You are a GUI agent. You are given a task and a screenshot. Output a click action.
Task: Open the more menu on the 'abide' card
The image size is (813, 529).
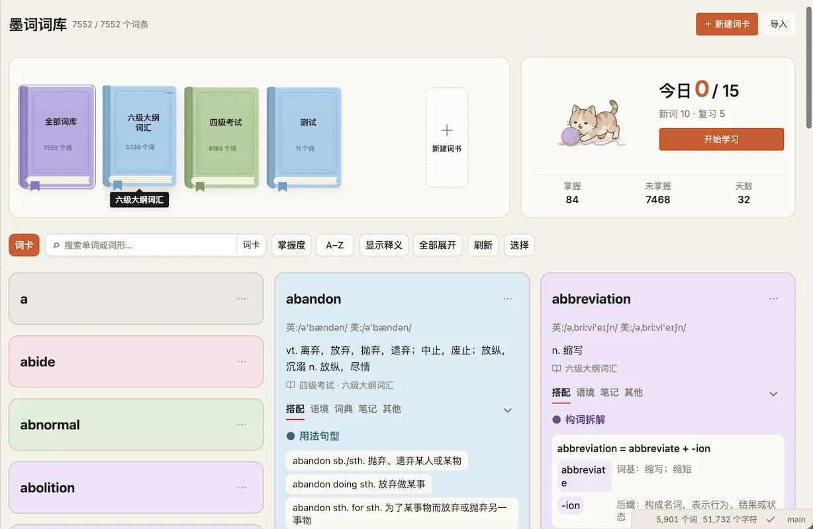(242, 362)
